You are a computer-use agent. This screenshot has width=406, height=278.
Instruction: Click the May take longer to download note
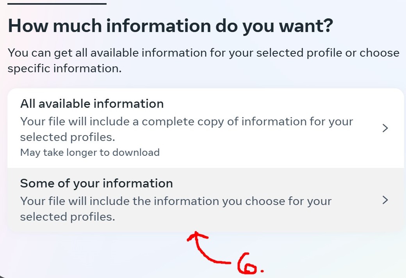[90, 152]
